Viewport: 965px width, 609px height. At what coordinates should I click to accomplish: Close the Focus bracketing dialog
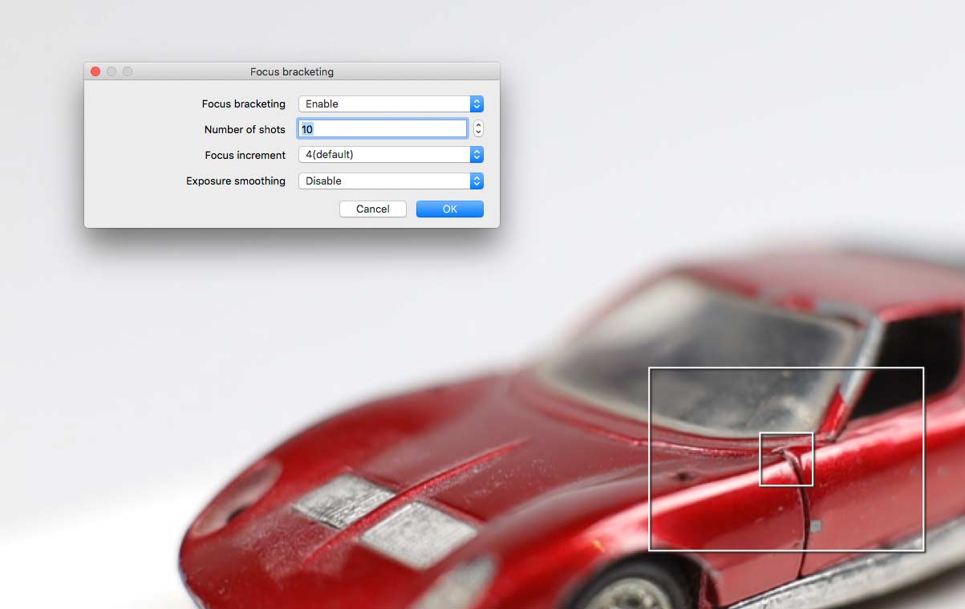[x=95, y=71]
